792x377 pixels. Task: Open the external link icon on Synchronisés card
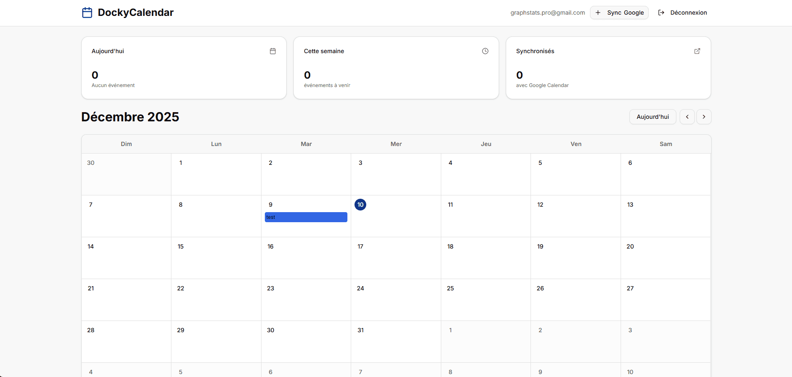coord(697,51)
